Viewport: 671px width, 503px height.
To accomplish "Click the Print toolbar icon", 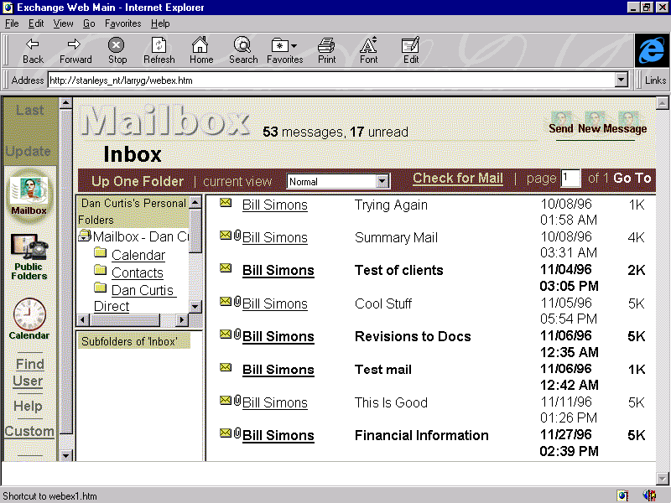I will click(x=326, y=50).
